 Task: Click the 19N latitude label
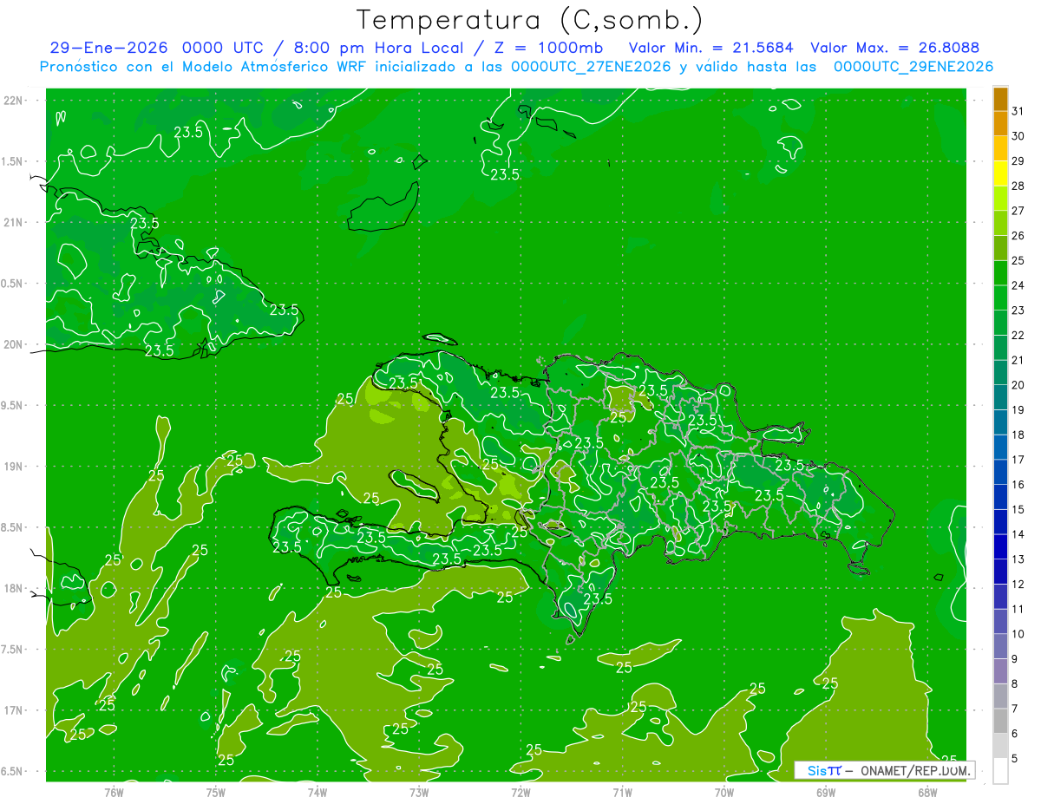point(13,466)
